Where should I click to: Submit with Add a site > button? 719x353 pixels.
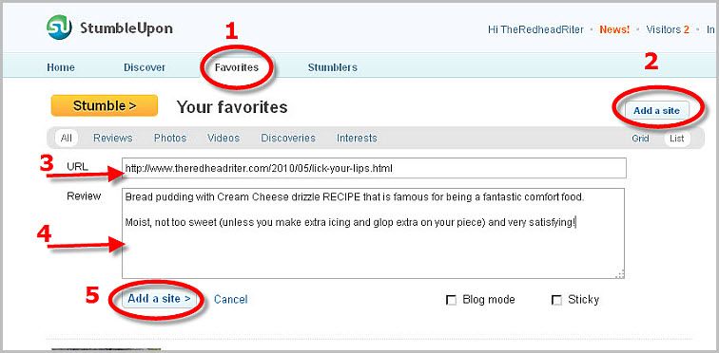click(159, 299)
